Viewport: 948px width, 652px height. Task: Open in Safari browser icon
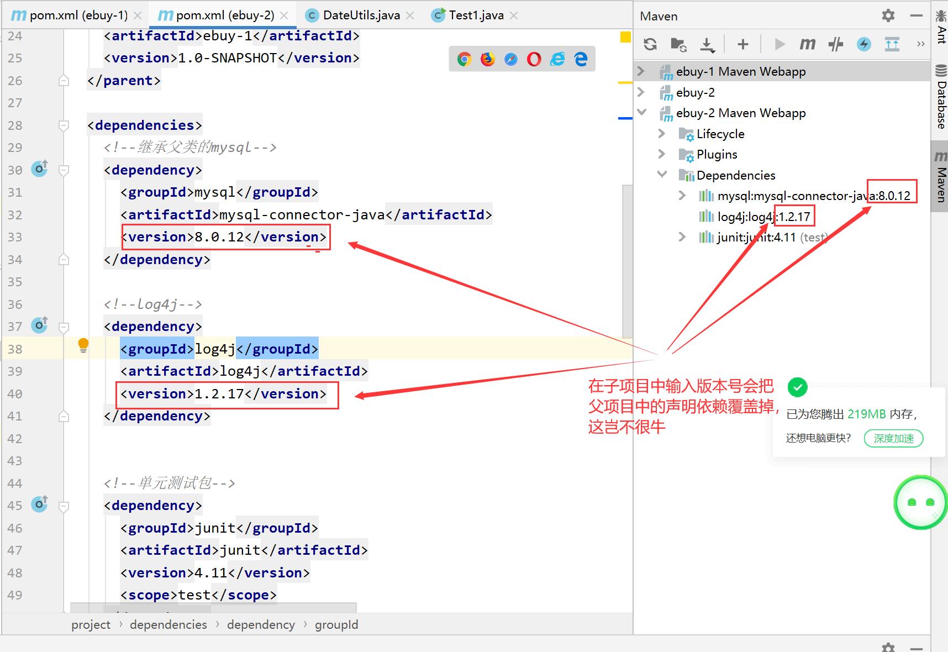[511, 59]
